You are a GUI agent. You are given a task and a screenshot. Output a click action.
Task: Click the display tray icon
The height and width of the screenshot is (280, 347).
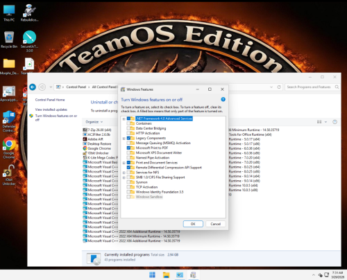point(326,275)
